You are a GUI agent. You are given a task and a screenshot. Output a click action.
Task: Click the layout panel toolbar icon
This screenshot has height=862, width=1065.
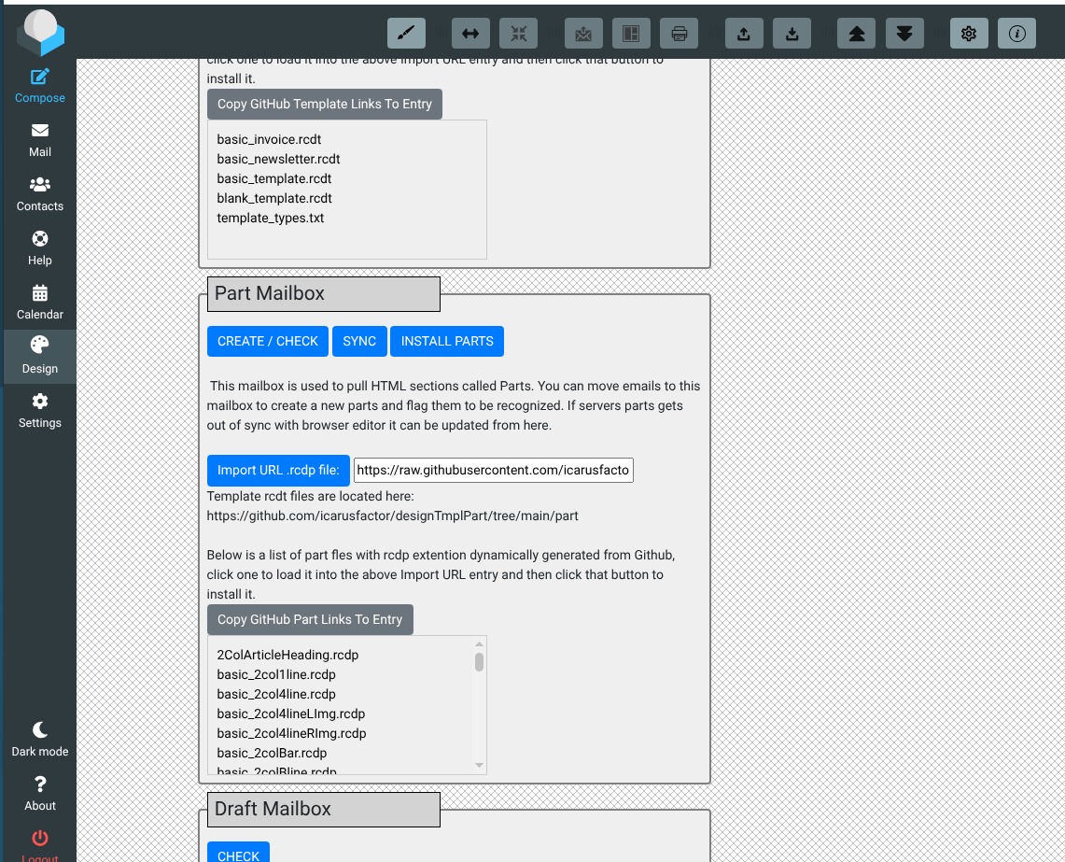[631, 33]
